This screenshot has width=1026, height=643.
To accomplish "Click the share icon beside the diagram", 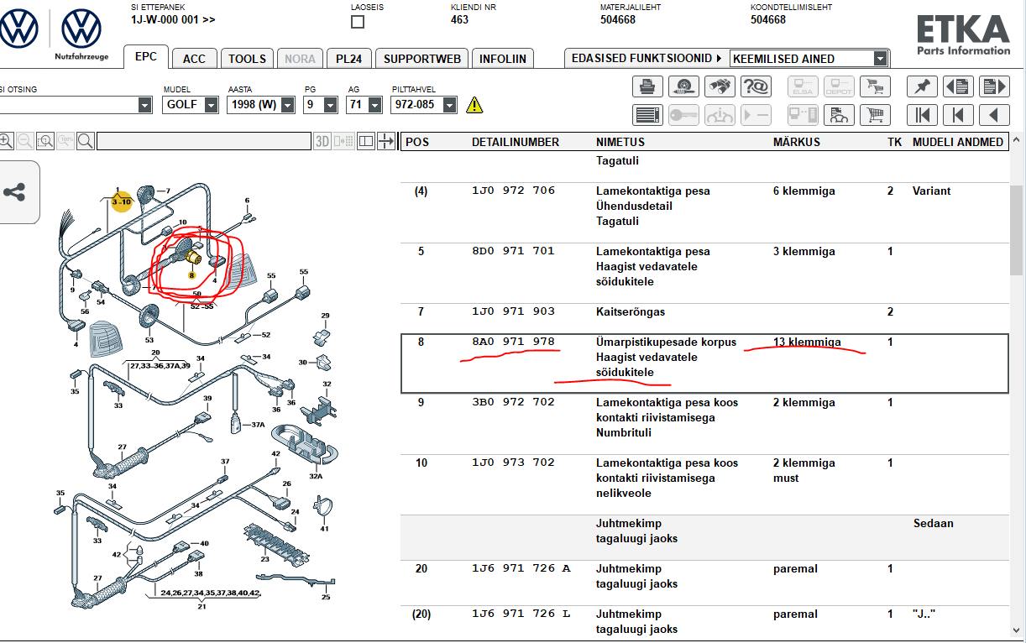I will coord(14,192).
